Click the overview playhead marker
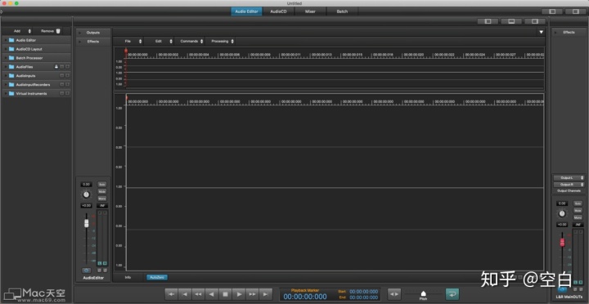 pos(126,51)
